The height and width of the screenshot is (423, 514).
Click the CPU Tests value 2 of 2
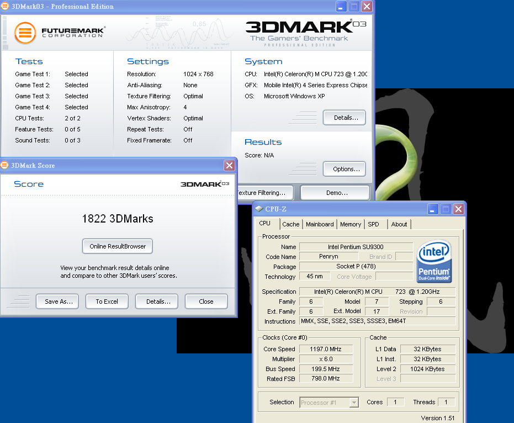pos(72,118)
